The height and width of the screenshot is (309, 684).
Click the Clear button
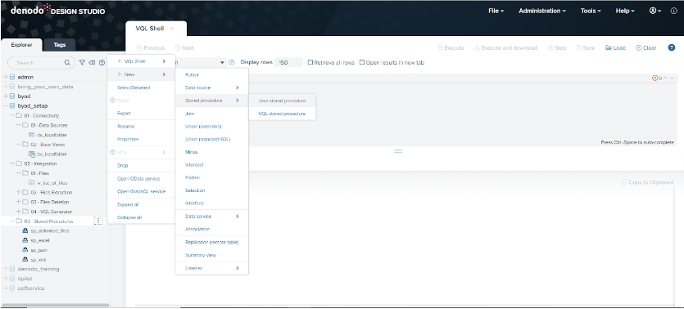pos(645,48)
